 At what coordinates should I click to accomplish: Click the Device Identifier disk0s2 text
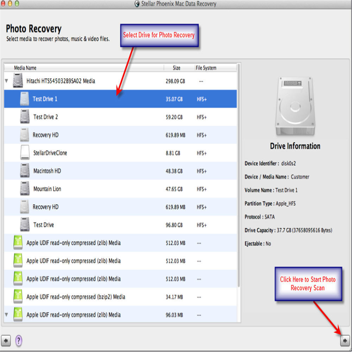point(270,163)
